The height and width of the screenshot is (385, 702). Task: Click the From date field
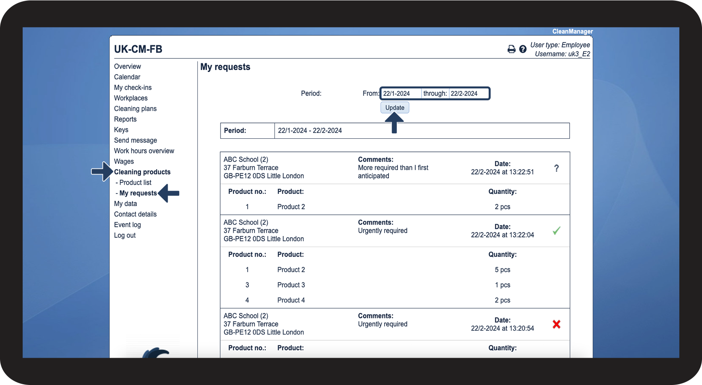click(x=401, y=94)
